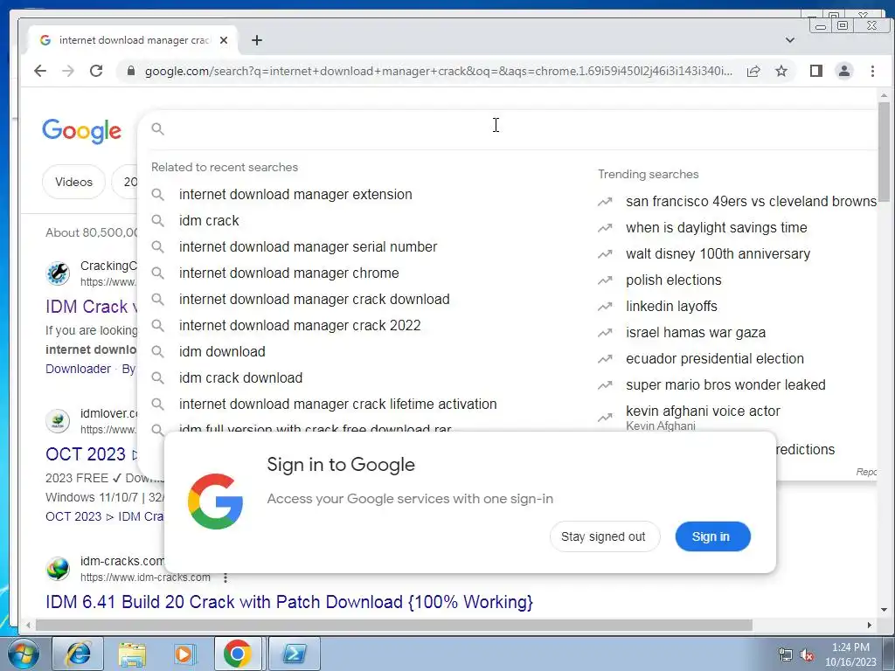Open a new tab with the plus button
895x671 pixels.
click(257, 40)
